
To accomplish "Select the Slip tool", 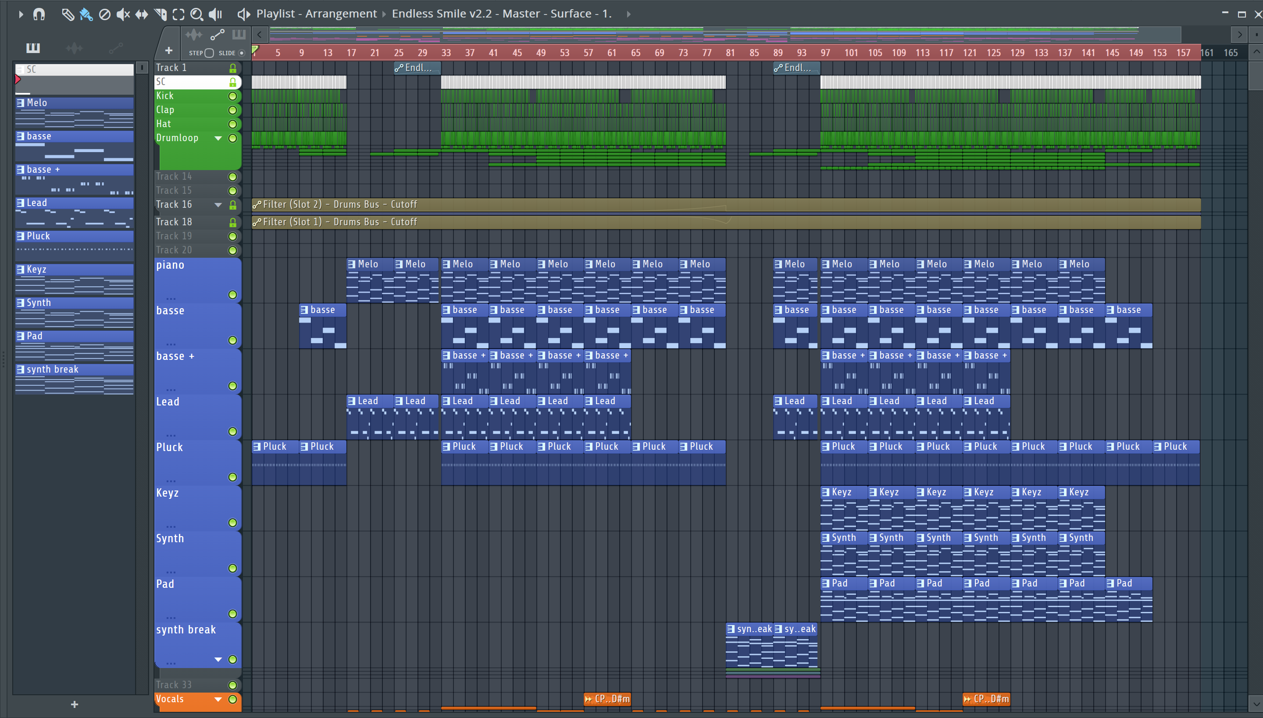I will 142,14.
